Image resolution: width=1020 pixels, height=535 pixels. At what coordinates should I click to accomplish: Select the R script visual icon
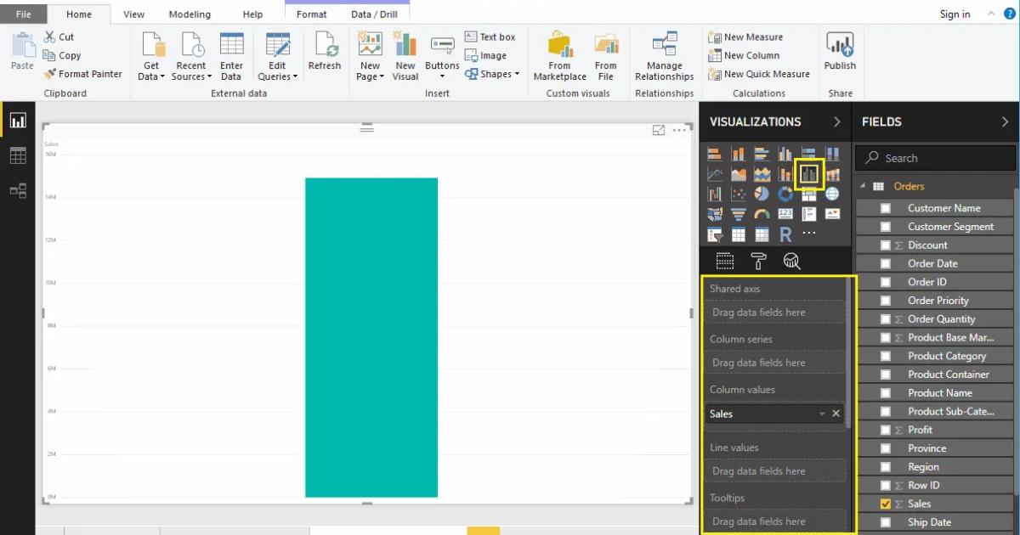[785, 235]
